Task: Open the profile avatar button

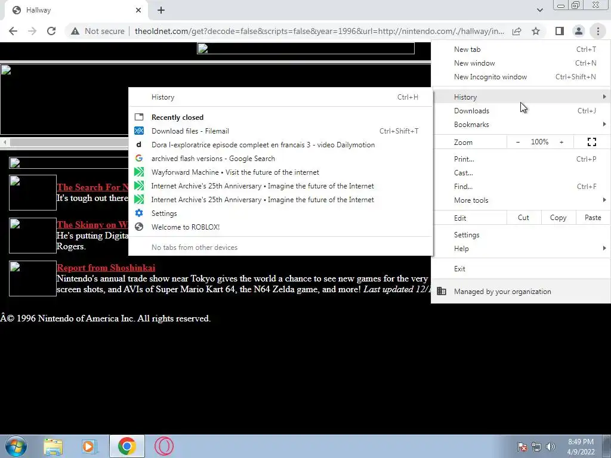Action: 579,31
